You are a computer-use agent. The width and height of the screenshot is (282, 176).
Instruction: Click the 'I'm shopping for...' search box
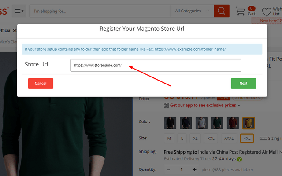click(100, 11)
